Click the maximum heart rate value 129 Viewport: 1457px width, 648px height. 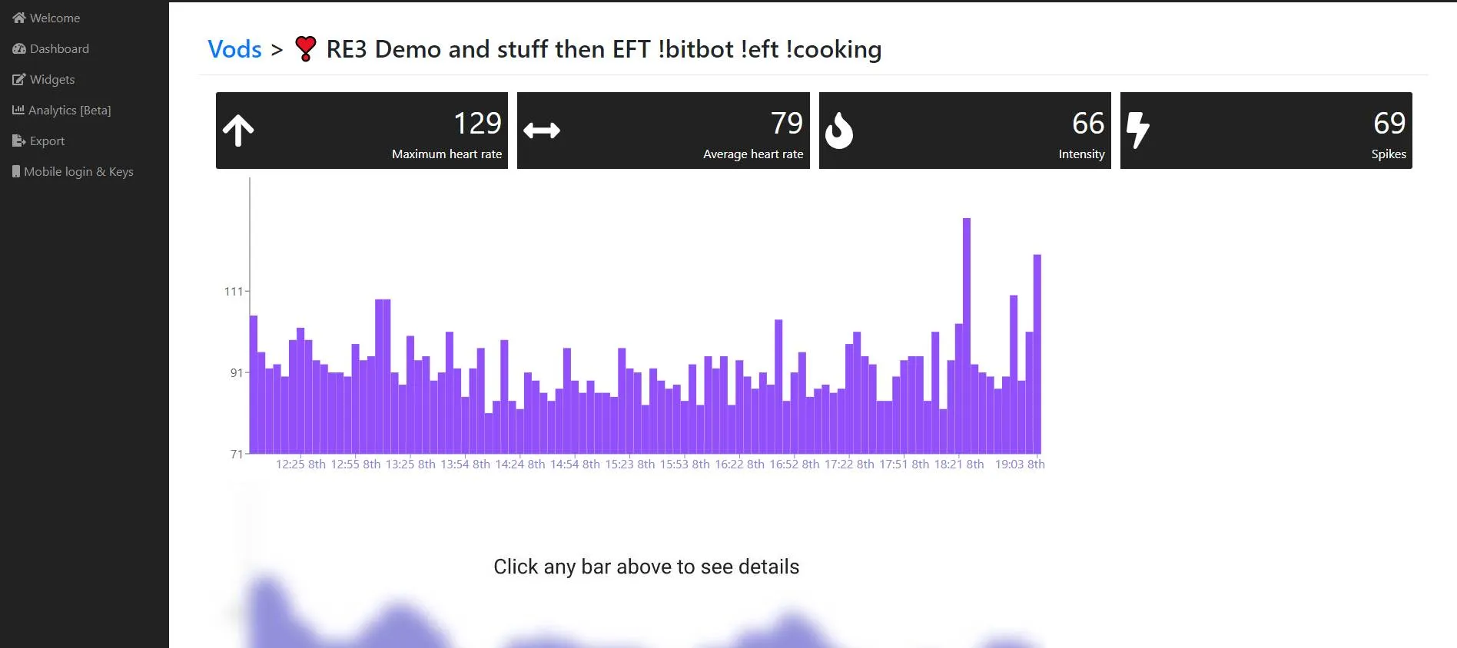(x=477, y=123)
